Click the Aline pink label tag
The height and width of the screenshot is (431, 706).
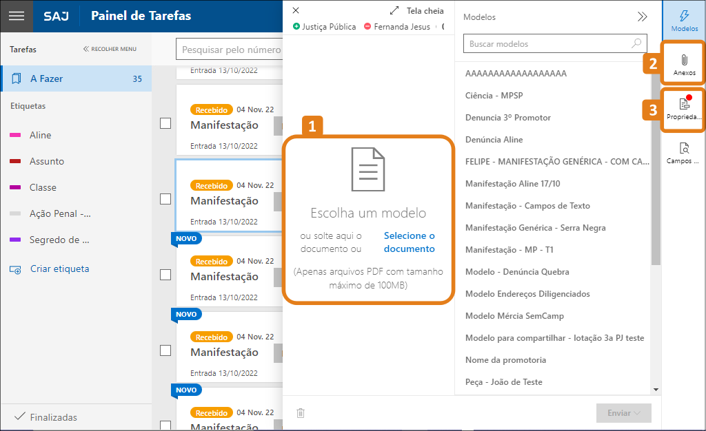pos(40,135)
